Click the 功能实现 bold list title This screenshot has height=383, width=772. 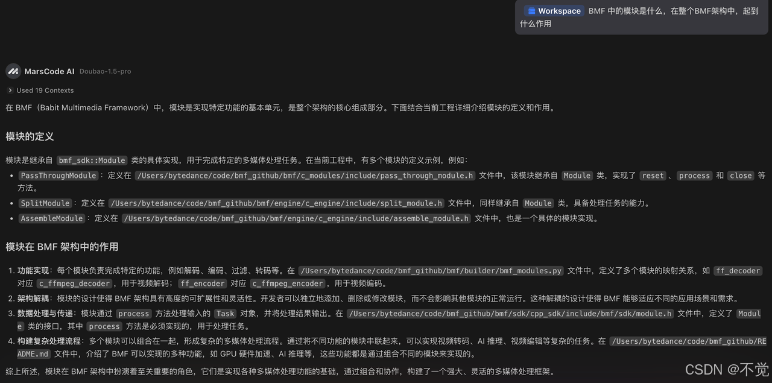tap(33, 271)
